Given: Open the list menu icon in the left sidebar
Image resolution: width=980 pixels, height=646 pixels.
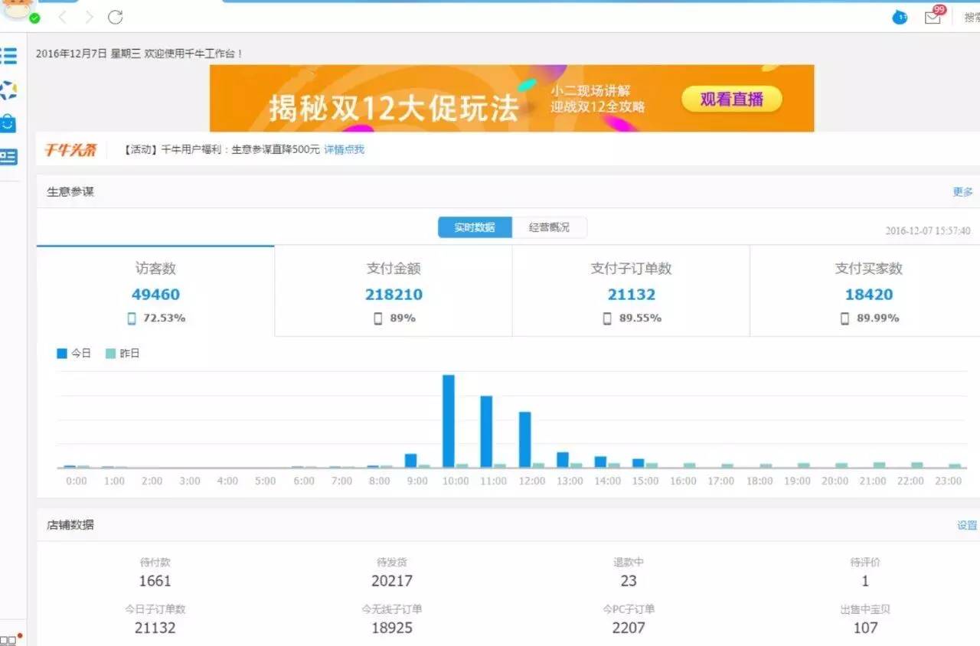Looking at the screenshot, I should click(11, 55).
